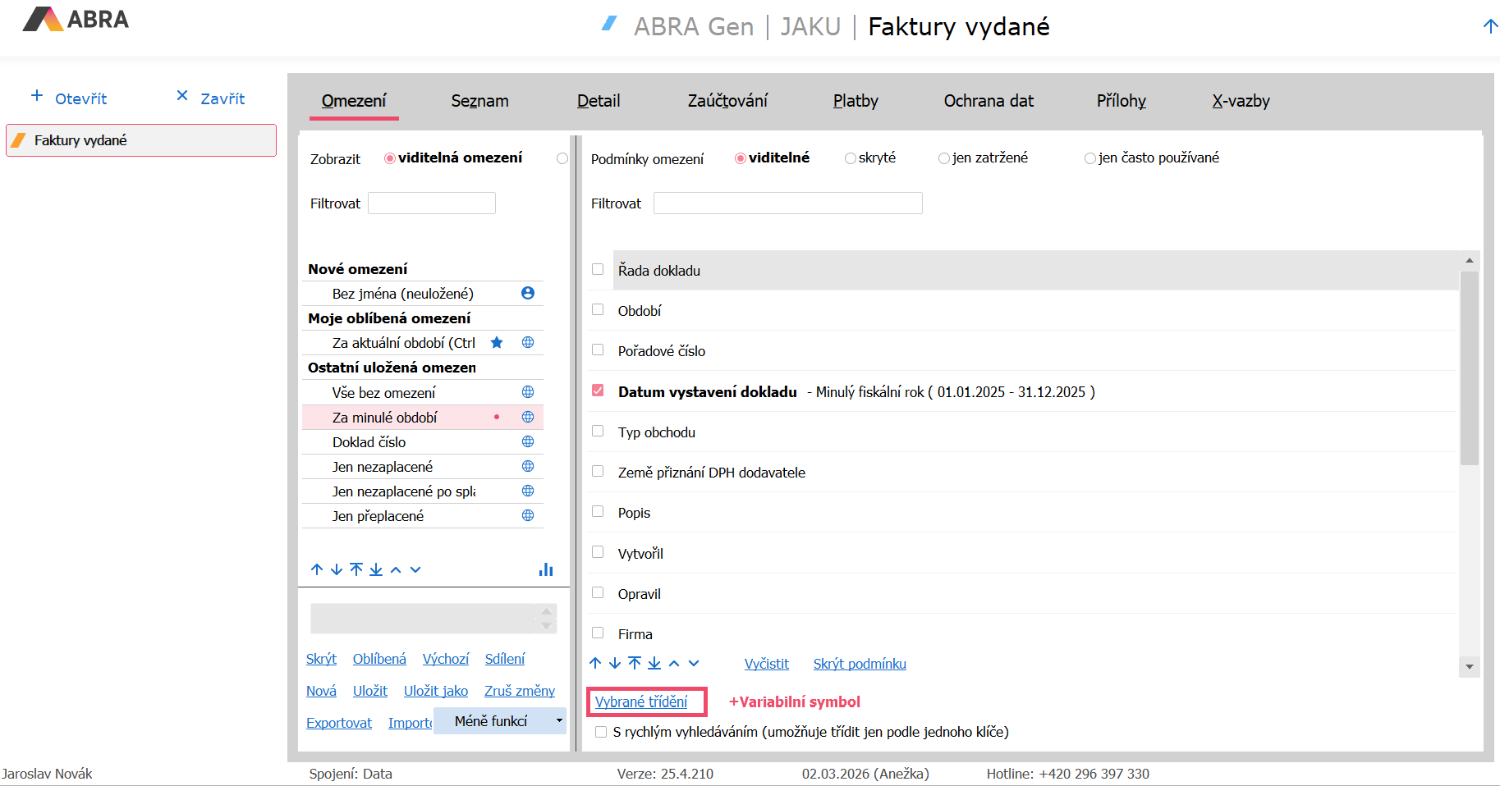The width and height of the screenshot is (1500, 786).
Task: Open the Přílohy tab
Action: (1122, 101)
